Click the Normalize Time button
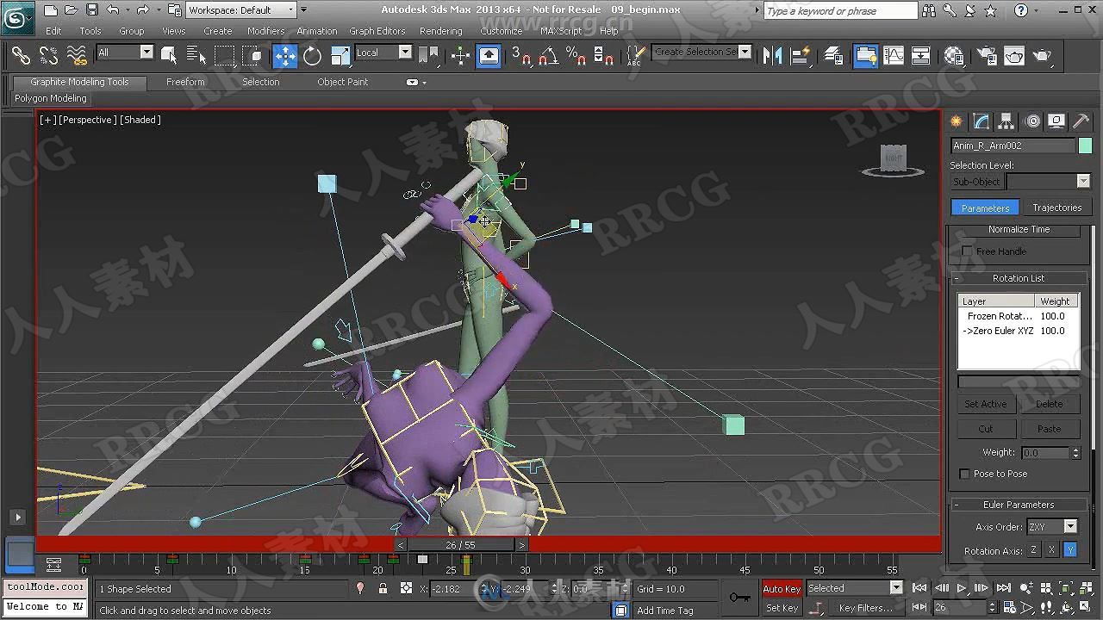Viewport: 1103px width, 620px height. [x=1019, y=230]
